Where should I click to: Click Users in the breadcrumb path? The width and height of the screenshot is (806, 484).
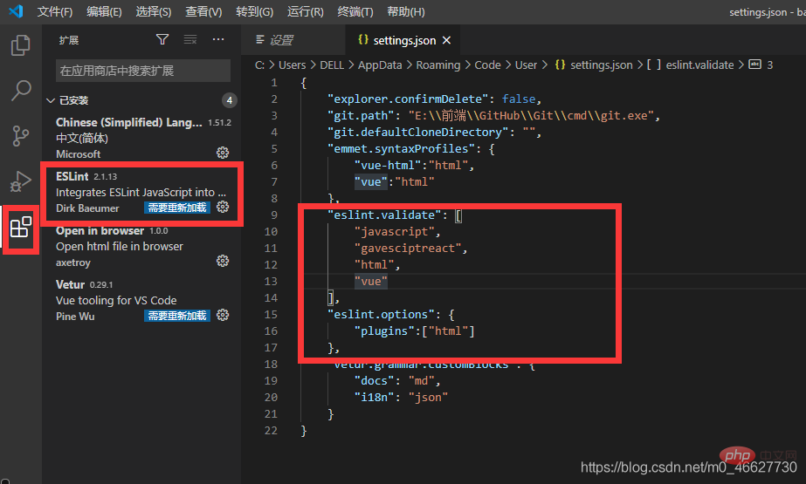tap(292, 65)
